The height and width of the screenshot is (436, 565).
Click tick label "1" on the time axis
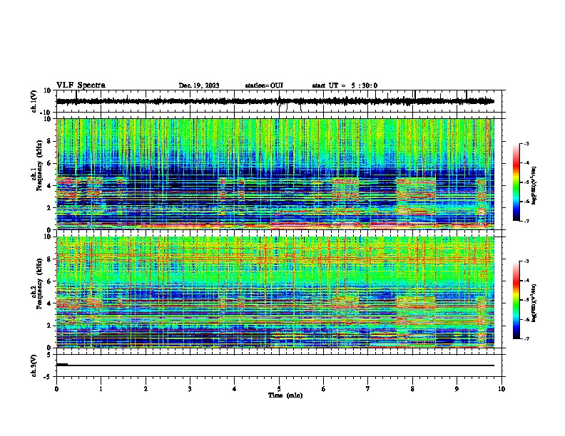pyautogui.click(x=101, y=389)
